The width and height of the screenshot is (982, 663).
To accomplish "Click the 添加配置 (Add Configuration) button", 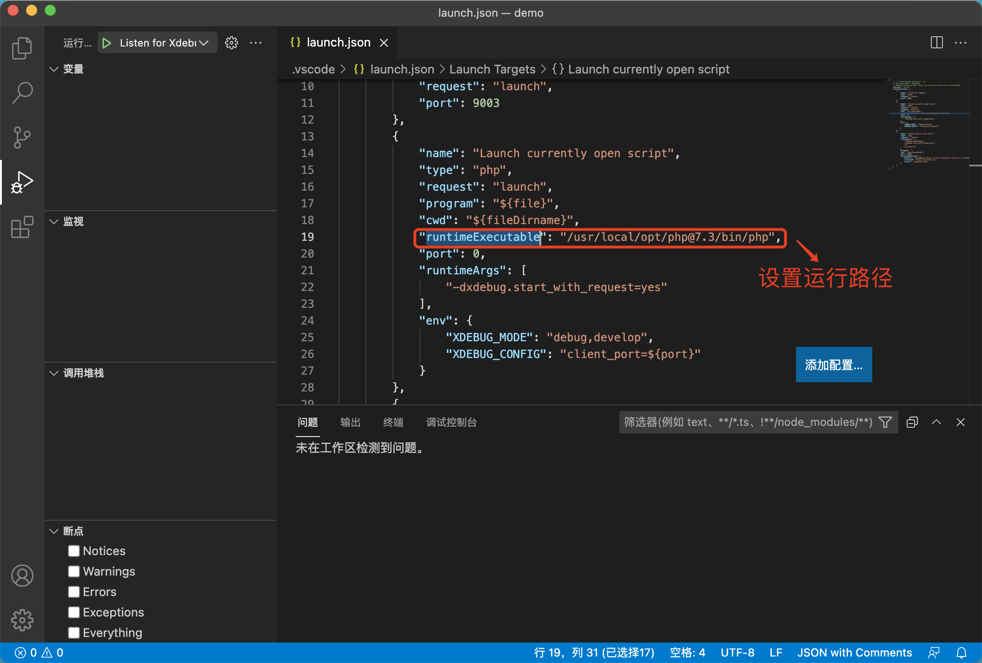I will click(834, 364).
